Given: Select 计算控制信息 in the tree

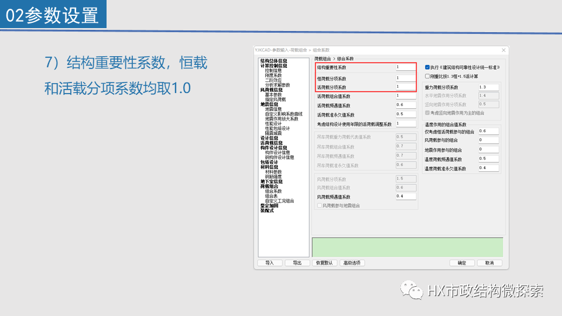Looking at the screenshot, I should [x=274, y=66].
